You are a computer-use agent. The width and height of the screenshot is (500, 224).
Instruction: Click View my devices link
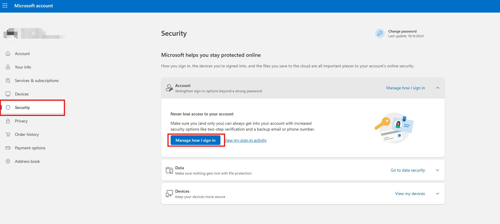click(x=410, y=194)
